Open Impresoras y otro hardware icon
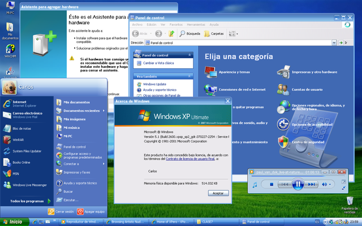The height and width of the screenshot is (226, 362). tap(283, 72)
